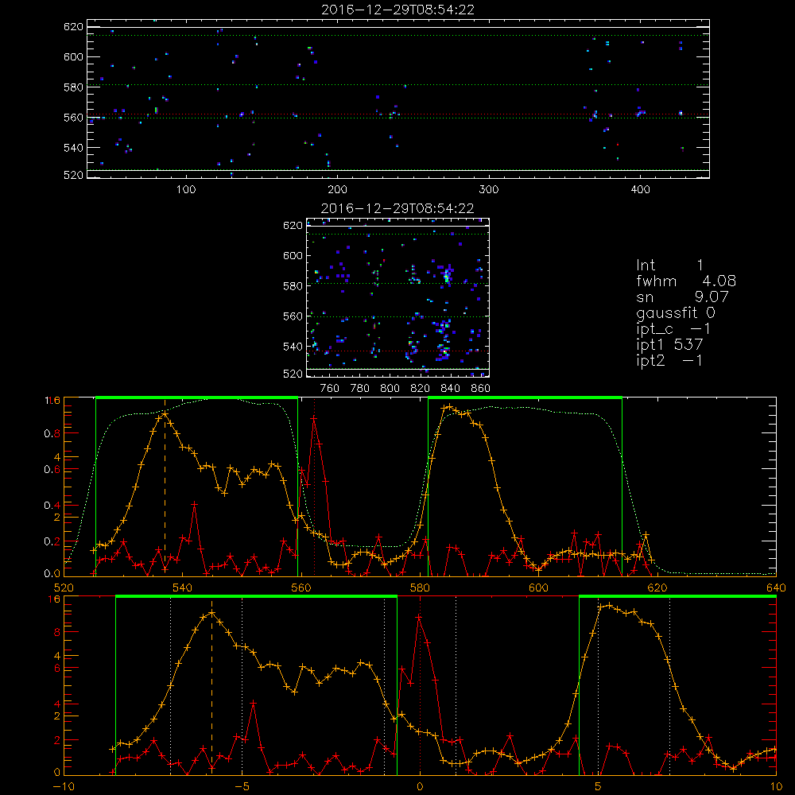Click the 400 label on top plot x-axis
Image resolution: width=795 pixels, height=795 pixels.
[x=640, y=189]
